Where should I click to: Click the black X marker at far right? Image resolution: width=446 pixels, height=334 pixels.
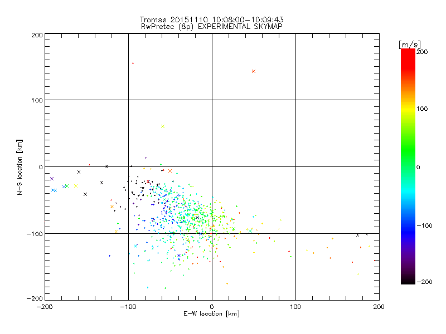coord(357,235)
